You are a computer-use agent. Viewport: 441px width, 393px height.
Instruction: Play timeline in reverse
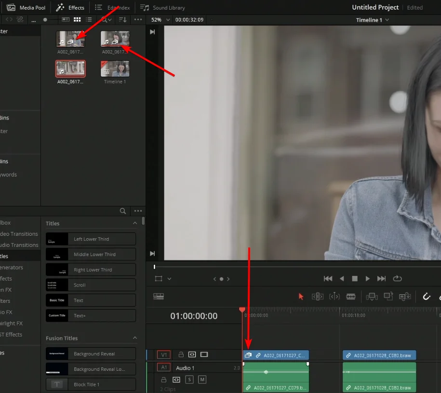(342, 279)
